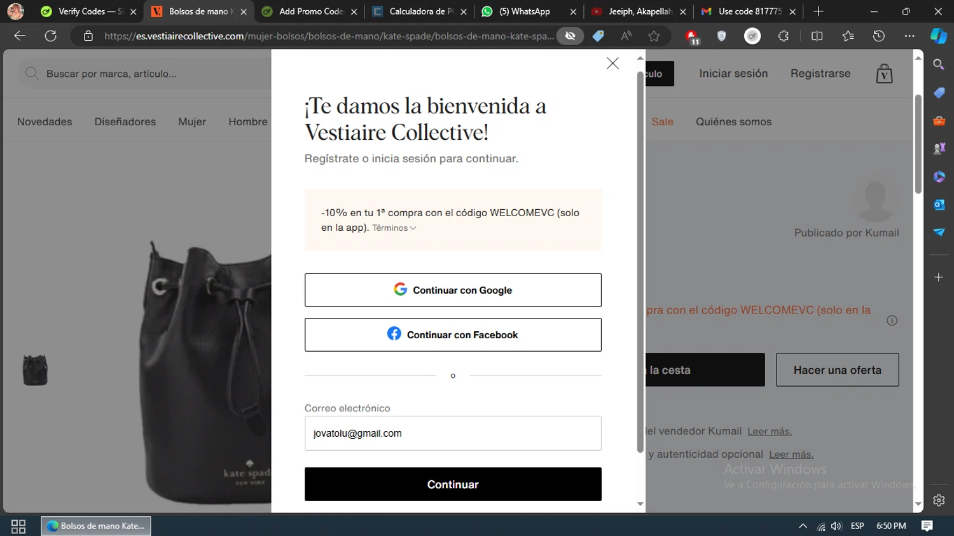Open the red extension with badge 11
This screenshot has height=536, width=954.
pos(692,37)
